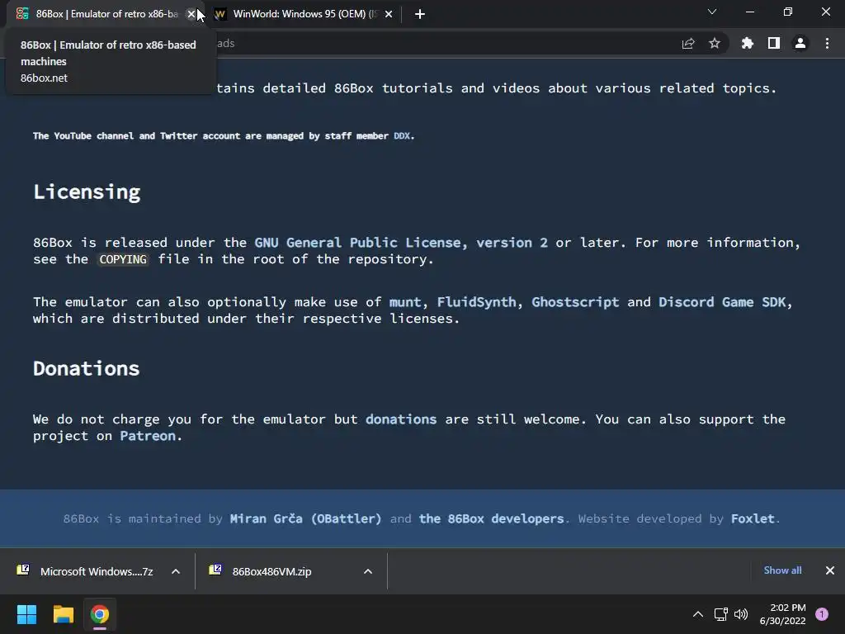Viewport: 845px width, 634px height.
Task: Open the Patreon link
Action: click(x=148, y=436)
